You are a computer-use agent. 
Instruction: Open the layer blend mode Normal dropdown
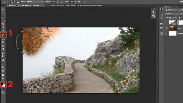pyautogui.click(x=174, y=14)
